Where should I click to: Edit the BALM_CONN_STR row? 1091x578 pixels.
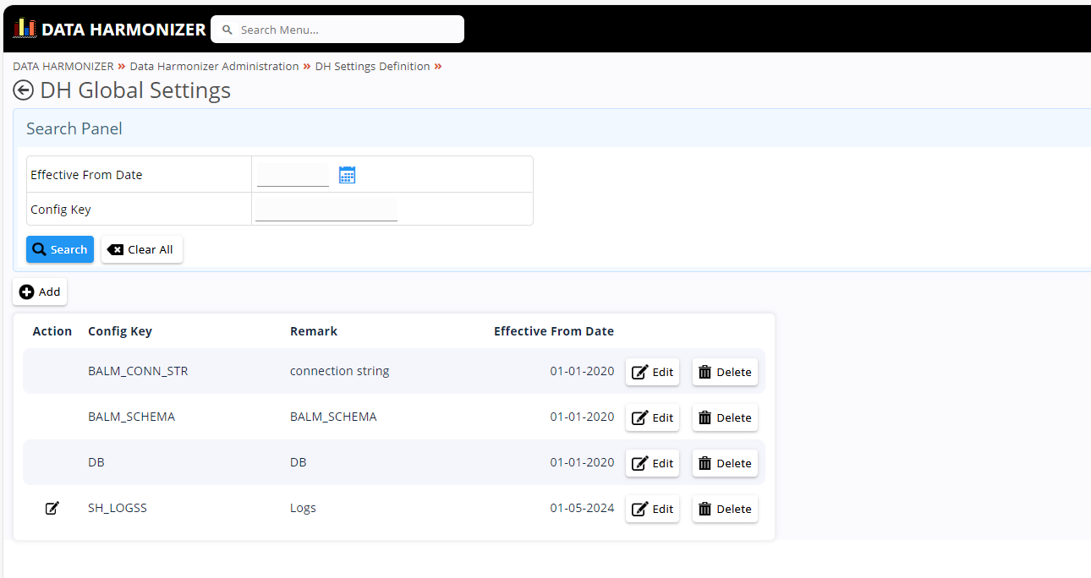(x=652, y=372)
